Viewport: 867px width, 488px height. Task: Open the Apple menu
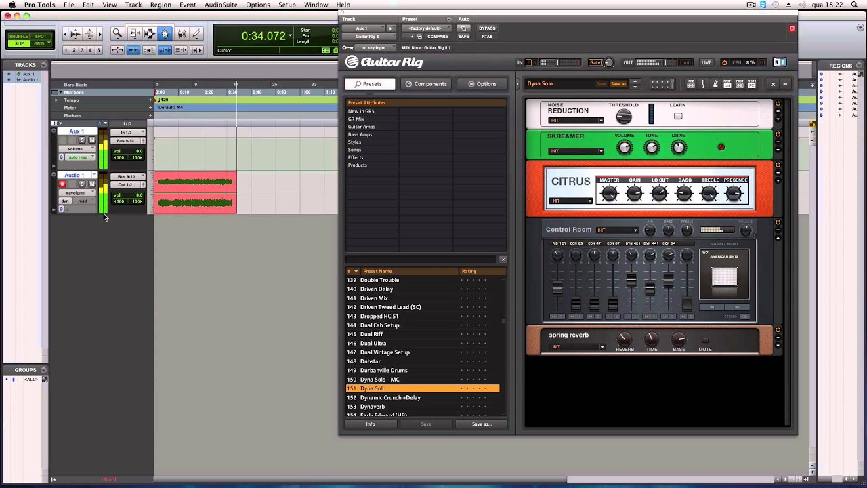tap(12, 5)
